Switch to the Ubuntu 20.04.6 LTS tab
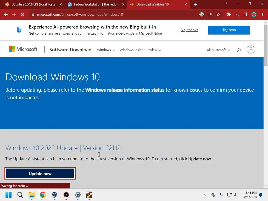The width and height of the screenshot is (268, 201). 33,4
